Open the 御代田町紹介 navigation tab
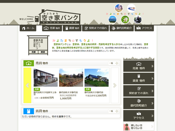Viewport: 175px width, 131px height. click(x=121, y=28)
